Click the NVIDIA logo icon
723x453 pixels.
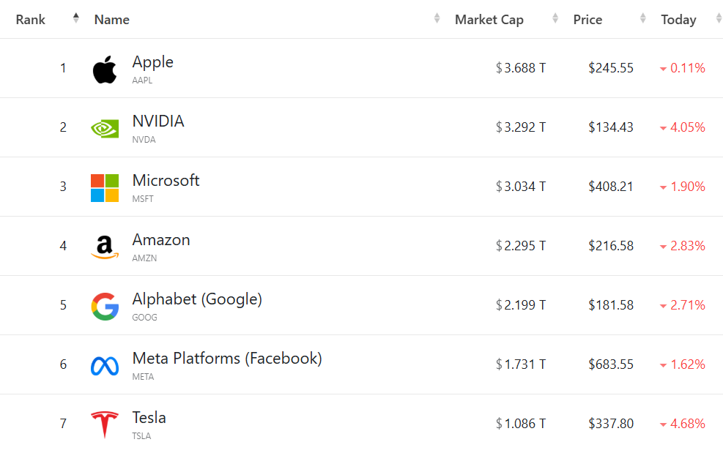[x=105, y=129]
